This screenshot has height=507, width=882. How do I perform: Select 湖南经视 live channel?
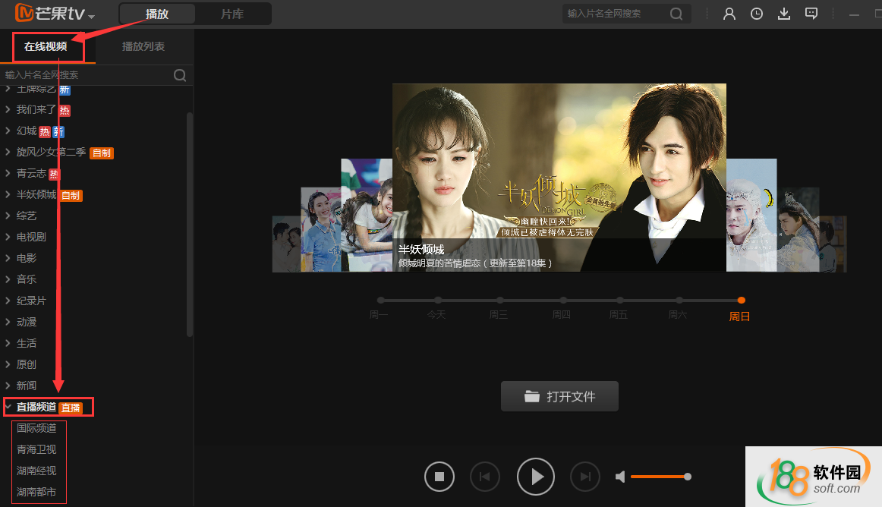(36, 471)
